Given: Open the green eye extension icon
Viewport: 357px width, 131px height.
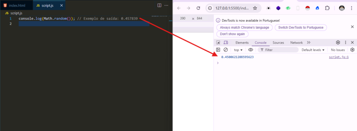Looking at the screenshot, I should tap(288, 8).
